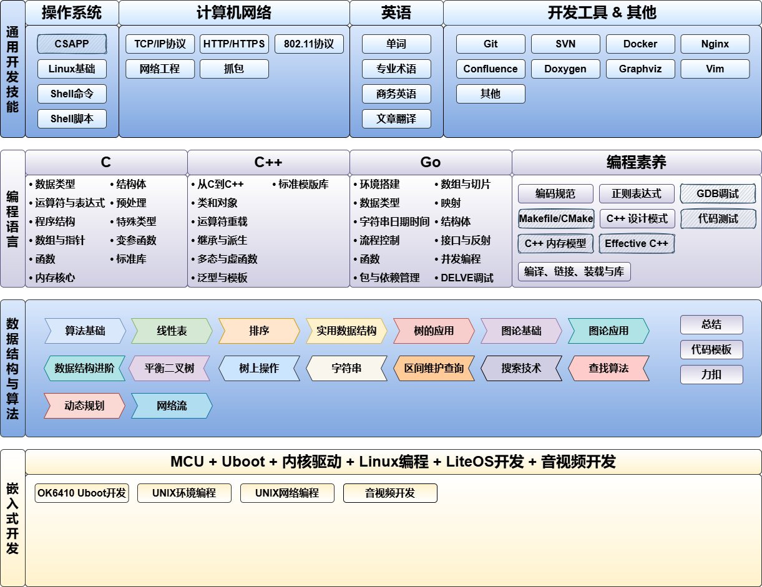Screen dimensions: 762x587
Task: Click the GDB调试 hatched box
Action: click(x=718, y=194)
